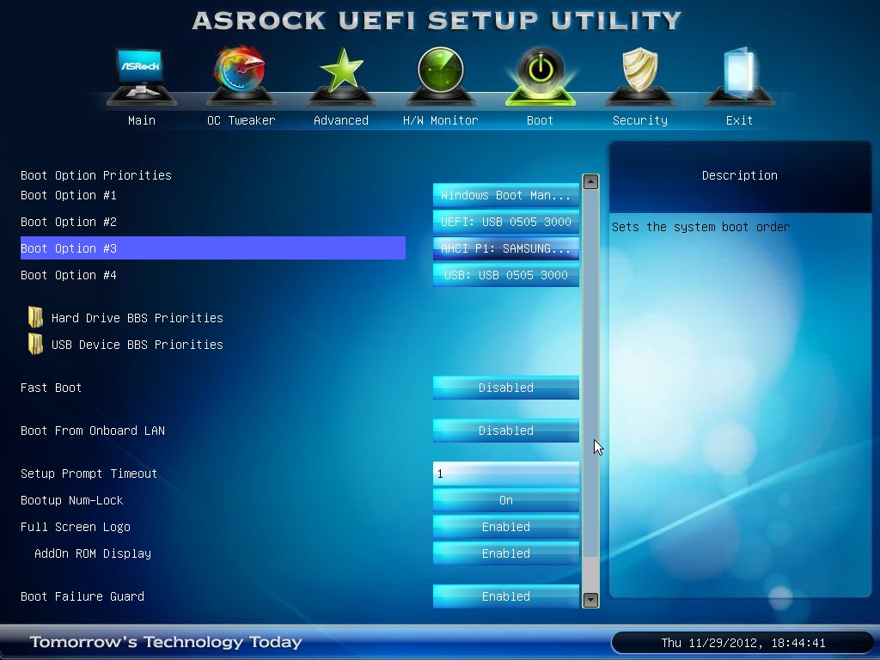Open Hard Drive BBS Priorities submenu

[x=137, y=318]
